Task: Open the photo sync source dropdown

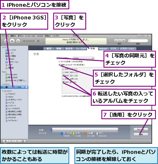Action: click(83, 58)
